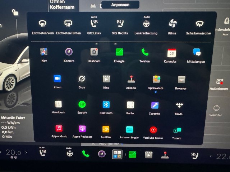Tap passenger seat heater in bottom bar
This screenshot has height=172, width=230.
point(195,156)
